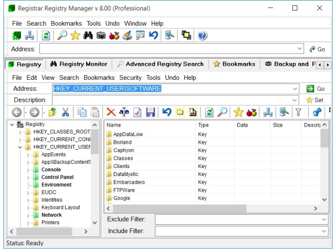The width and height of the screenshot is (336, 252).
Task: Click the blue undo arrow in top toolbar
Action: point(153,35)
